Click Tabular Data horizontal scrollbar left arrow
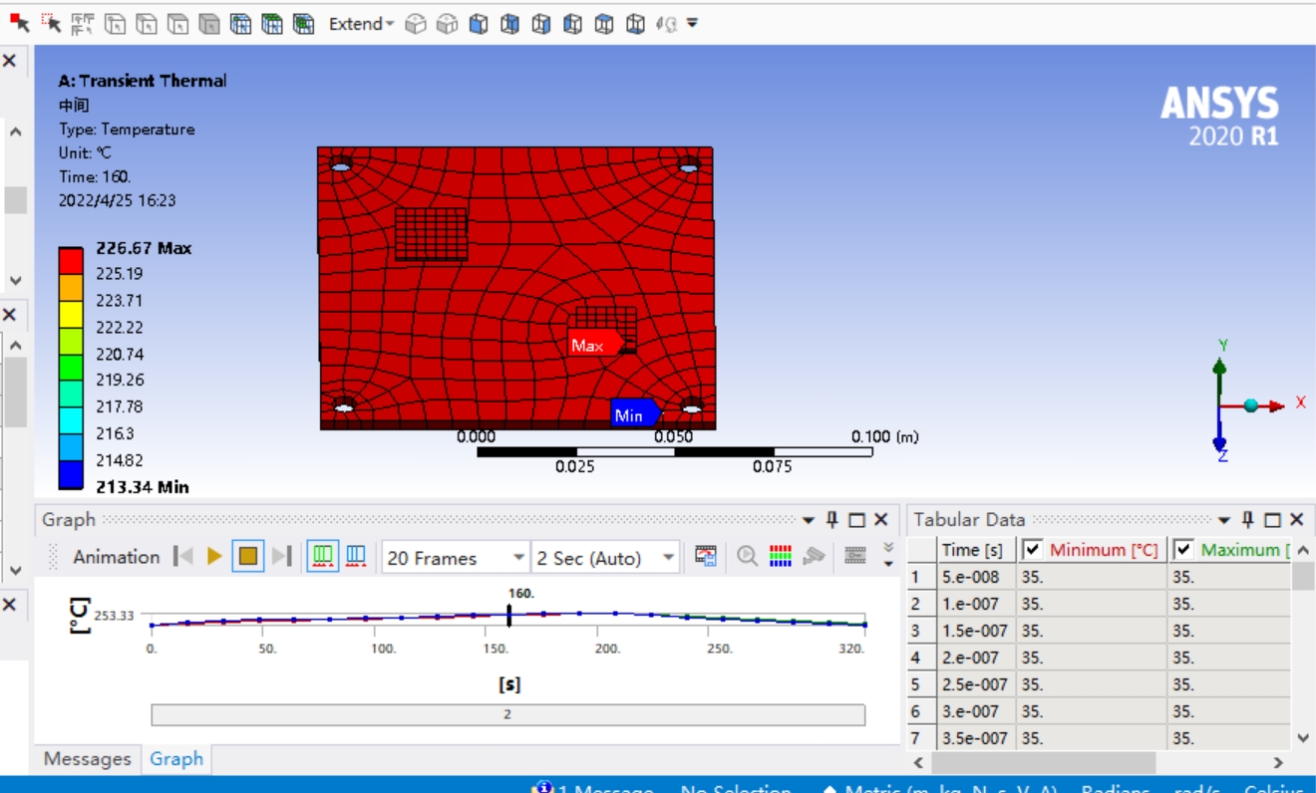1316x793 pixels. pyautogui.click(x=919, y=762)
